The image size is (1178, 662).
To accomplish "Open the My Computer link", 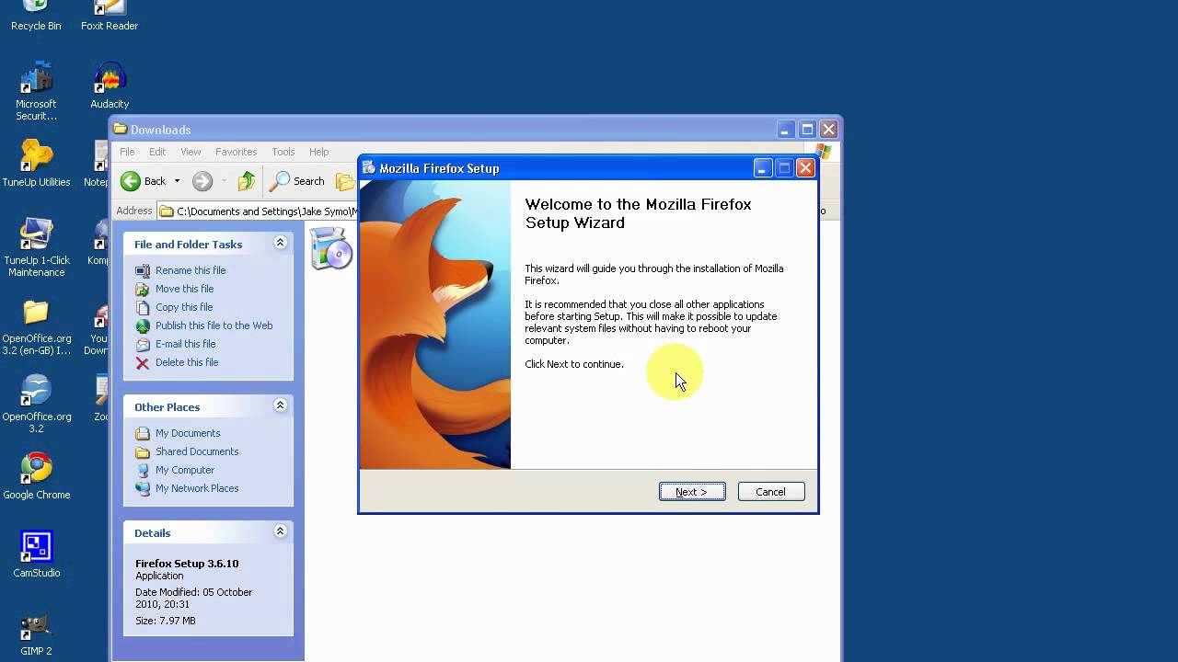I will (x=185, y=470).
